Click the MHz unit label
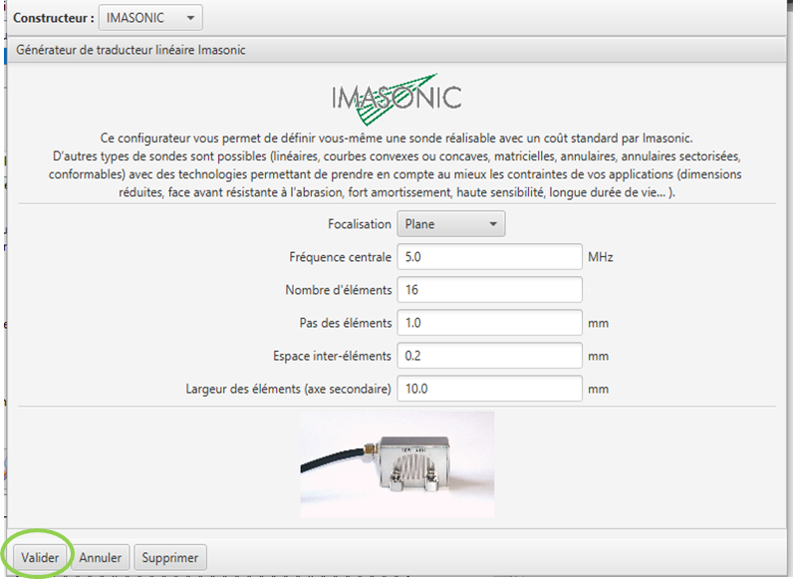Screen dimensions: 793x579 pos(601,256)
